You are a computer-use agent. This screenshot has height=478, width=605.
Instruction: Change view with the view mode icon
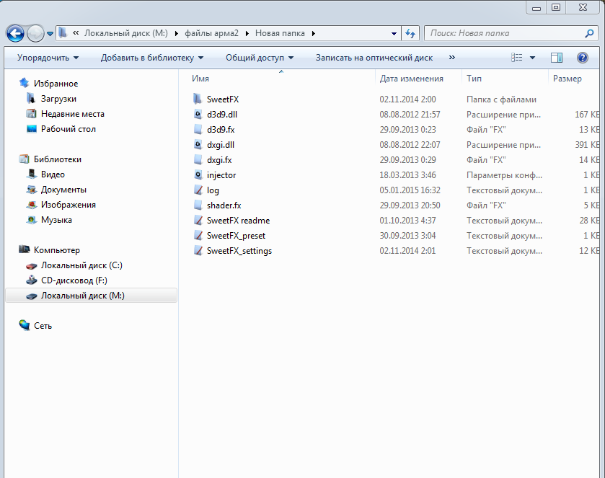pyautogui.click(x=516, y=58)
